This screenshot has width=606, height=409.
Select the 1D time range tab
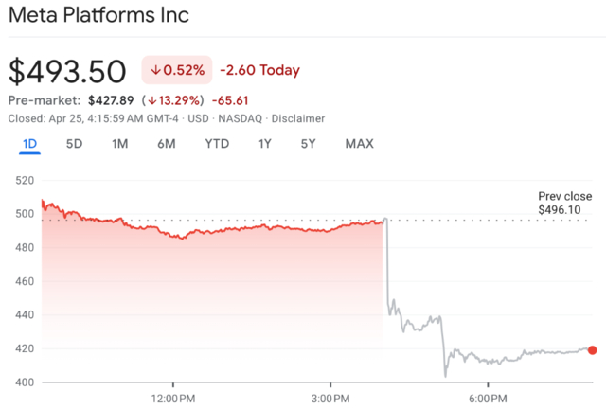29,144
